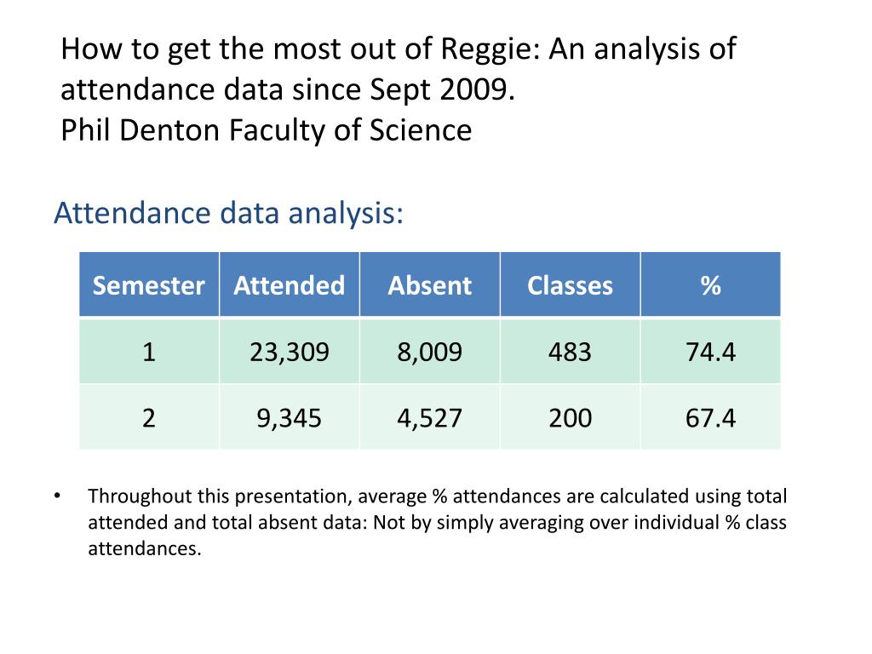
Task: Click the 'attendance data since Sept 2009' line
Action: click(x=288, y=89)
